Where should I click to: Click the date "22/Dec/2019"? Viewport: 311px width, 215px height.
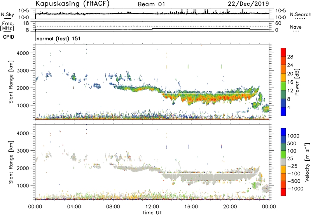(x=248, y=4)
